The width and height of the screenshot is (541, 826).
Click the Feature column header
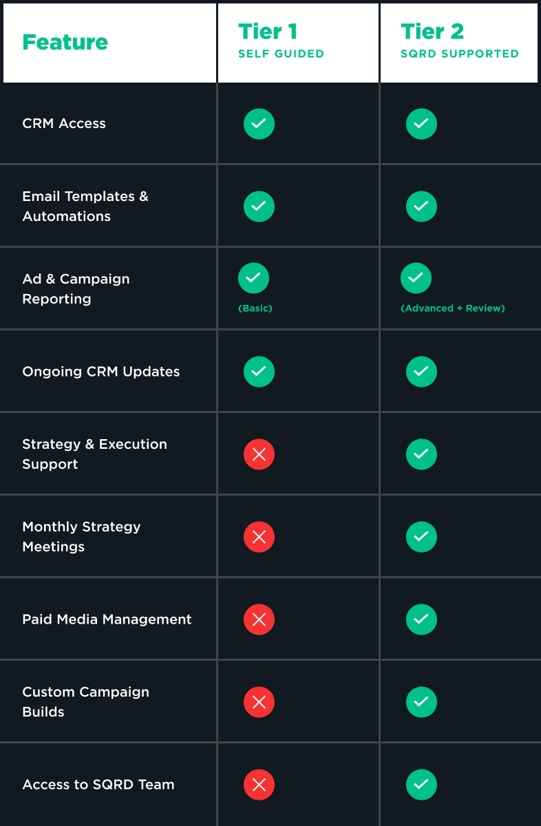pyautogui.click(x=65, y=42)
